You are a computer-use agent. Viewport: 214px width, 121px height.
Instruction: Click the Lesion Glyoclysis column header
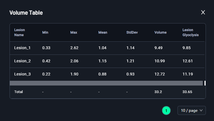190,32
